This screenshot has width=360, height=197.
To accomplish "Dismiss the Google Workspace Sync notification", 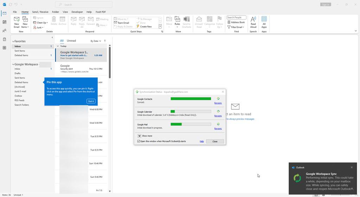I will (x=352, y=167).
